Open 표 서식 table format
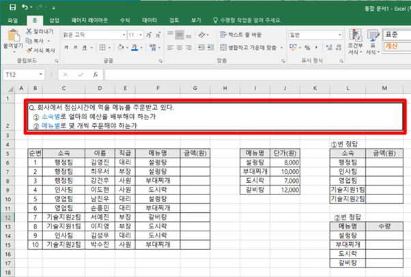The height and width of the screenshot is (277, 411). [373, 42]
